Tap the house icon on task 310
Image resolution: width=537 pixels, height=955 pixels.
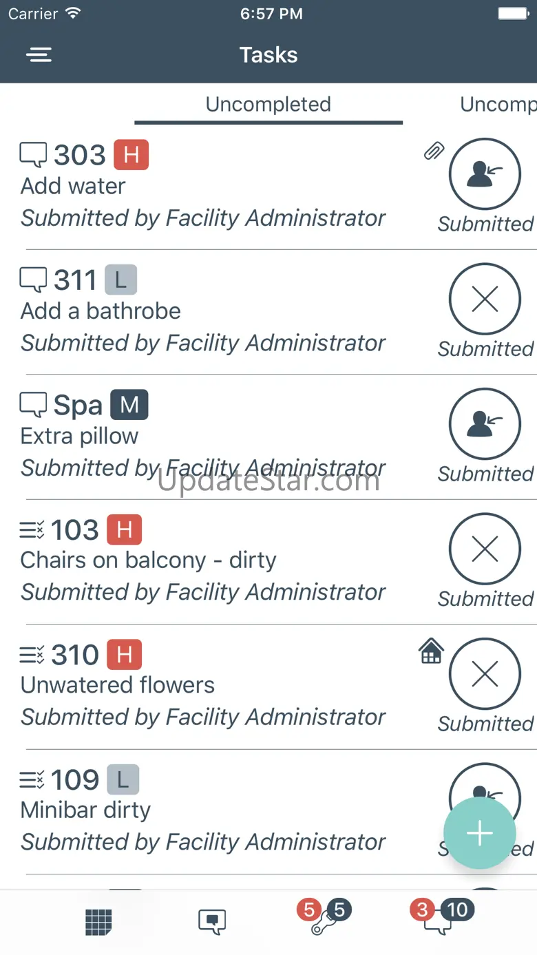[x=431, y=651]
